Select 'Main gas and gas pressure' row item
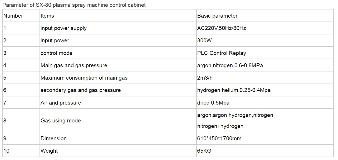 coord(118,65)
